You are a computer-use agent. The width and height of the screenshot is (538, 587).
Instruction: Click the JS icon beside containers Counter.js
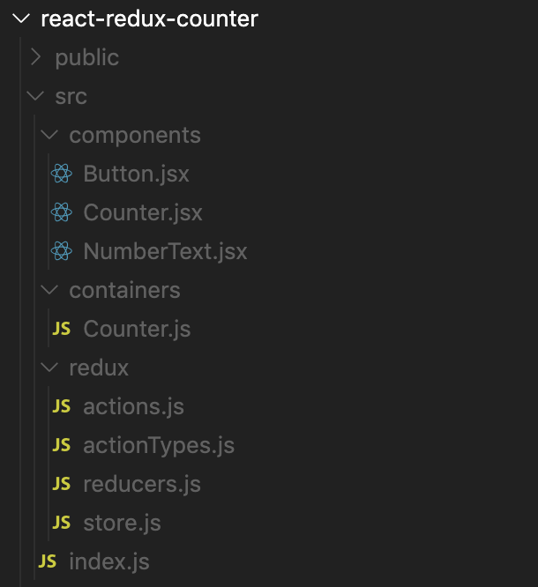pos(61,330)
